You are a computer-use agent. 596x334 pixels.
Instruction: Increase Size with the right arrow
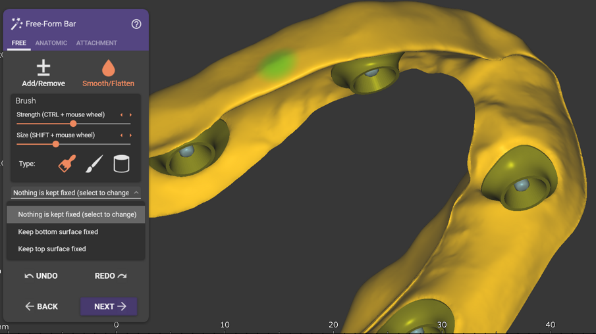(x=130, y=135)
